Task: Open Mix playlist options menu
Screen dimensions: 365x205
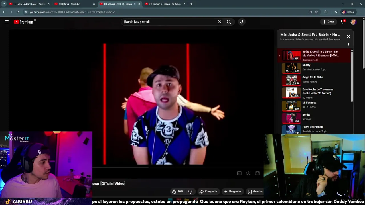Action: 348,45
